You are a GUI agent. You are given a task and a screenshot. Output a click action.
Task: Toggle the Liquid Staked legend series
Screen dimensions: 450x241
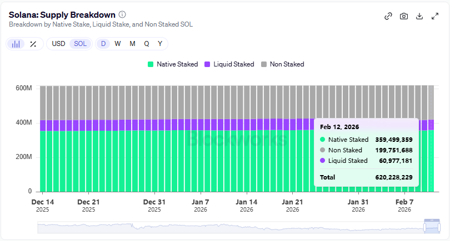coord(229,64)
